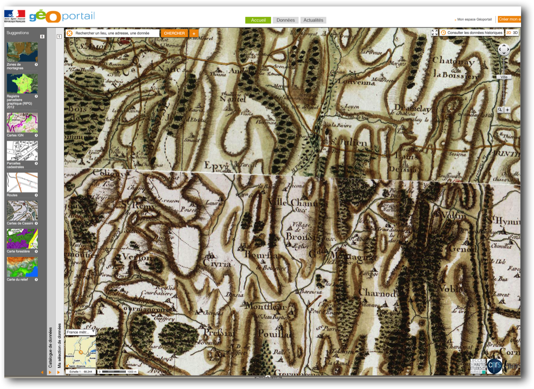This screenshot has width=534, height=389.
Task: Click the orange CHERCHER button
Action: coord(174,33)
